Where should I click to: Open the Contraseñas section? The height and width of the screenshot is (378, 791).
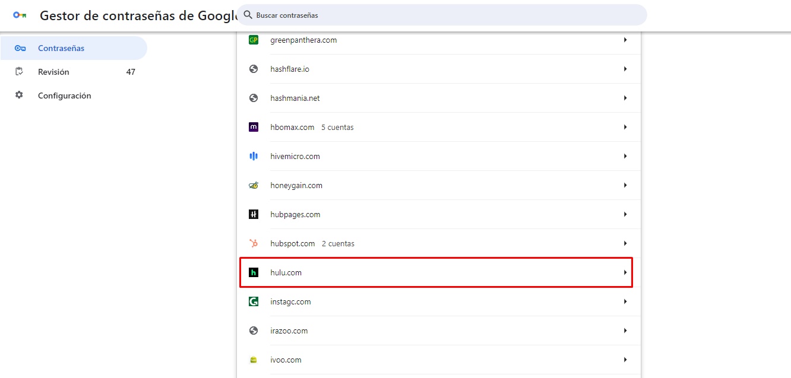74,48
